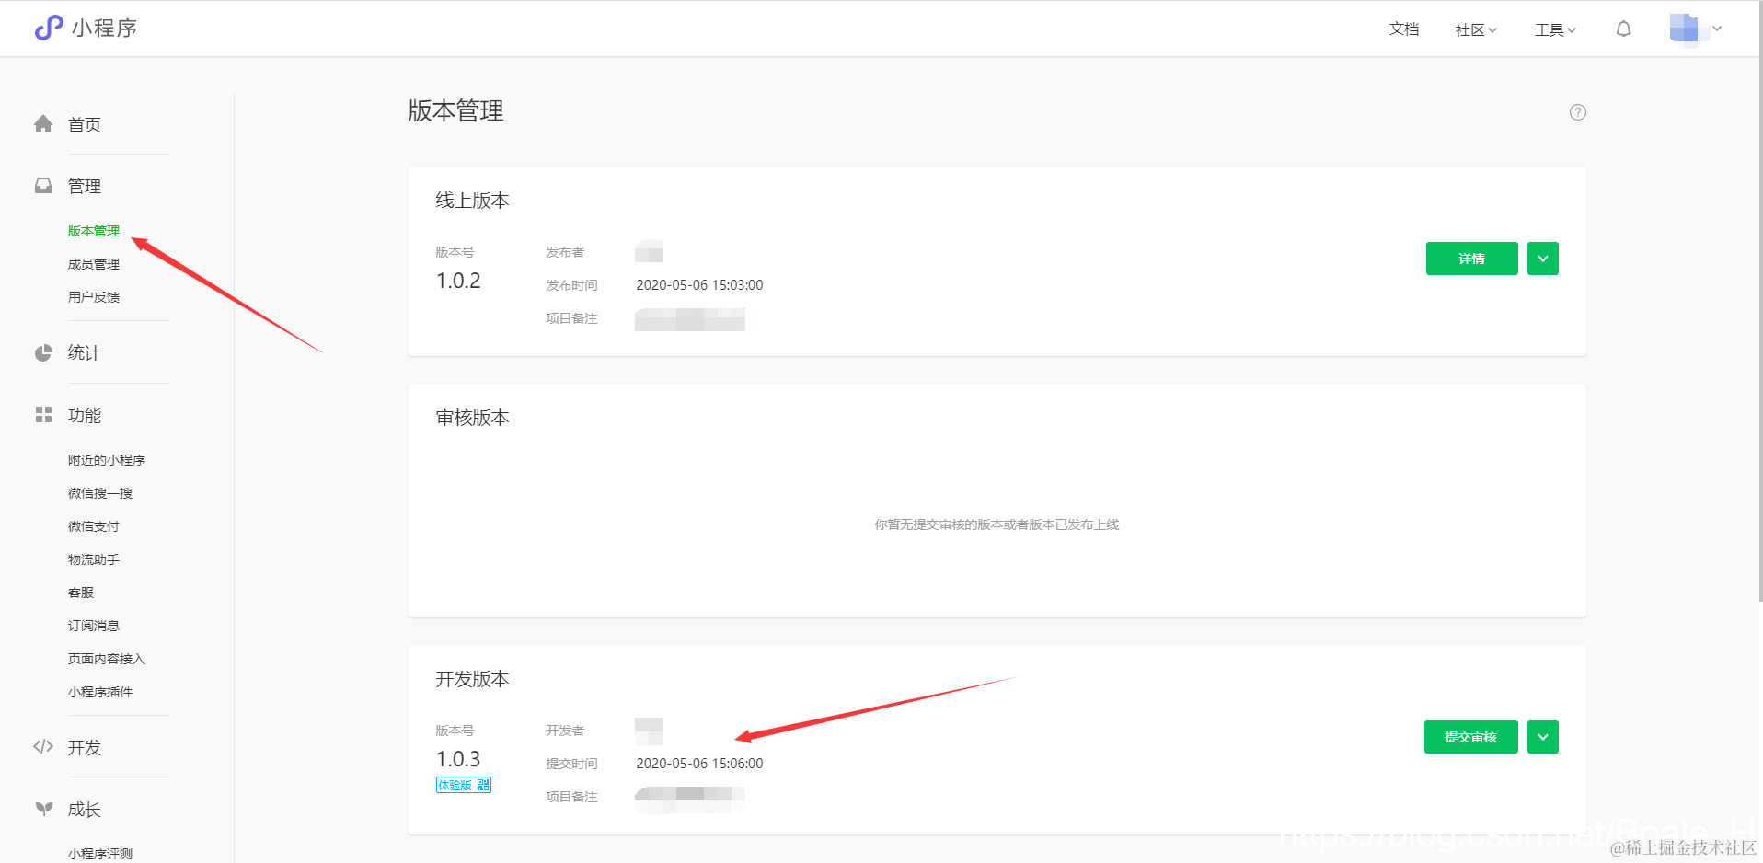The image size is (1763, 863).
Task: Click publish time 2020-05-06 15:03:00
Action: click(699, 285)
